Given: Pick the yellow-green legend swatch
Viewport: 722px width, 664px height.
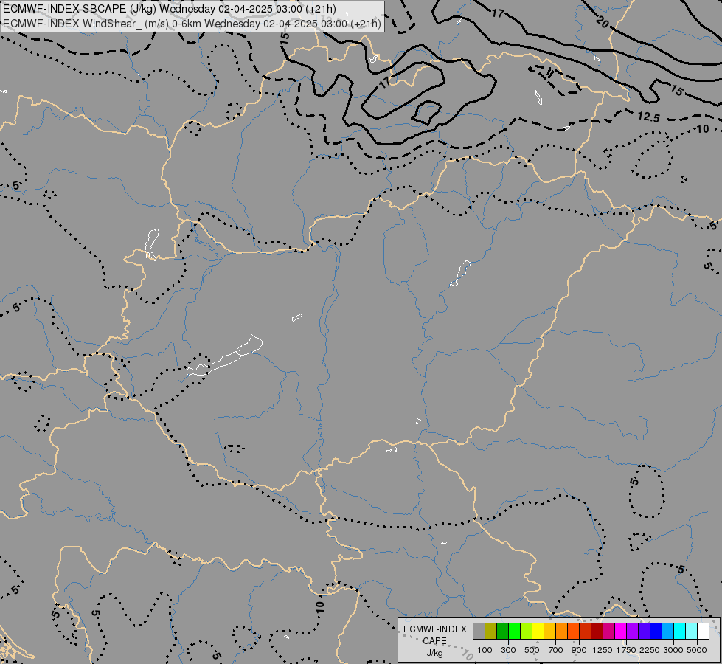Looking at the screenshot, I should pyautogui.click(x=527, y=632).
